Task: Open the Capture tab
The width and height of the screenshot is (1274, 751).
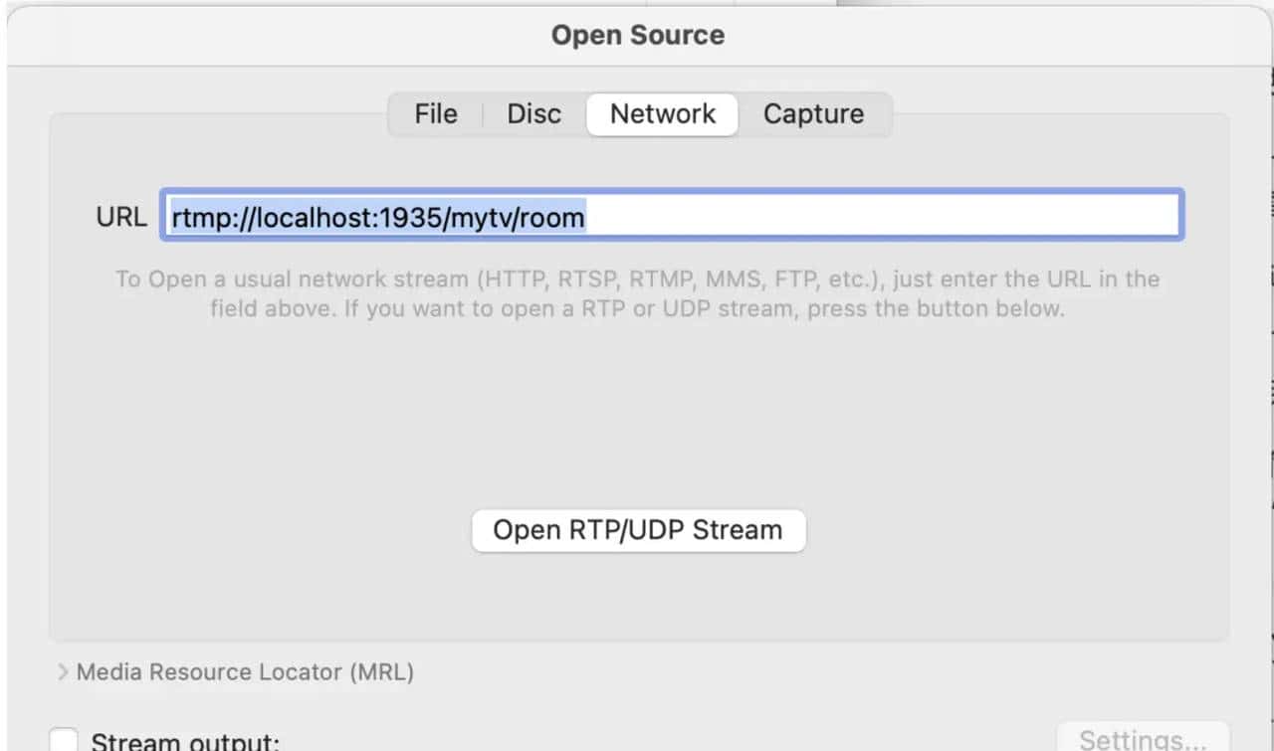Action: pyautogui.click(x=813, y=114)
